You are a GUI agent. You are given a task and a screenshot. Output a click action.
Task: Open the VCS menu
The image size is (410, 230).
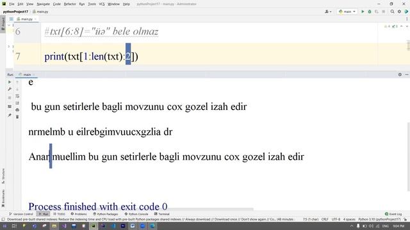click(102, 4)
